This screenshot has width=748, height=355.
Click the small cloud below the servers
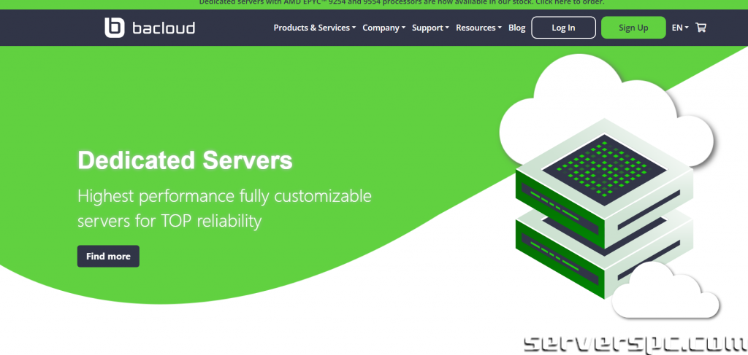tap(665, 295)
